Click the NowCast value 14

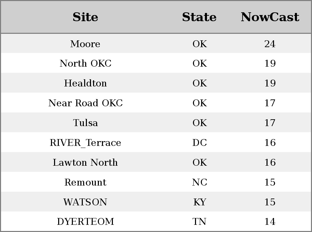270,221
